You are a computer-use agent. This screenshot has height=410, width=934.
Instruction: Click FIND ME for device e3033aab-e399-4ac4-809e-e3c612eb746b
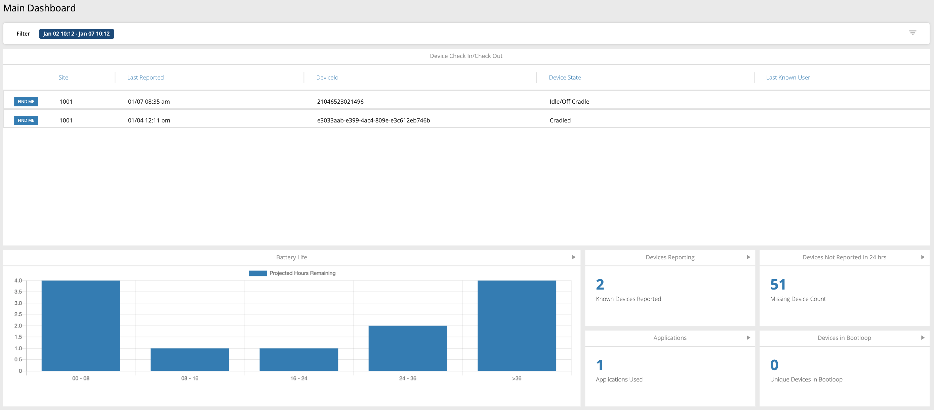pyautogui.click(x=26, y=120)
